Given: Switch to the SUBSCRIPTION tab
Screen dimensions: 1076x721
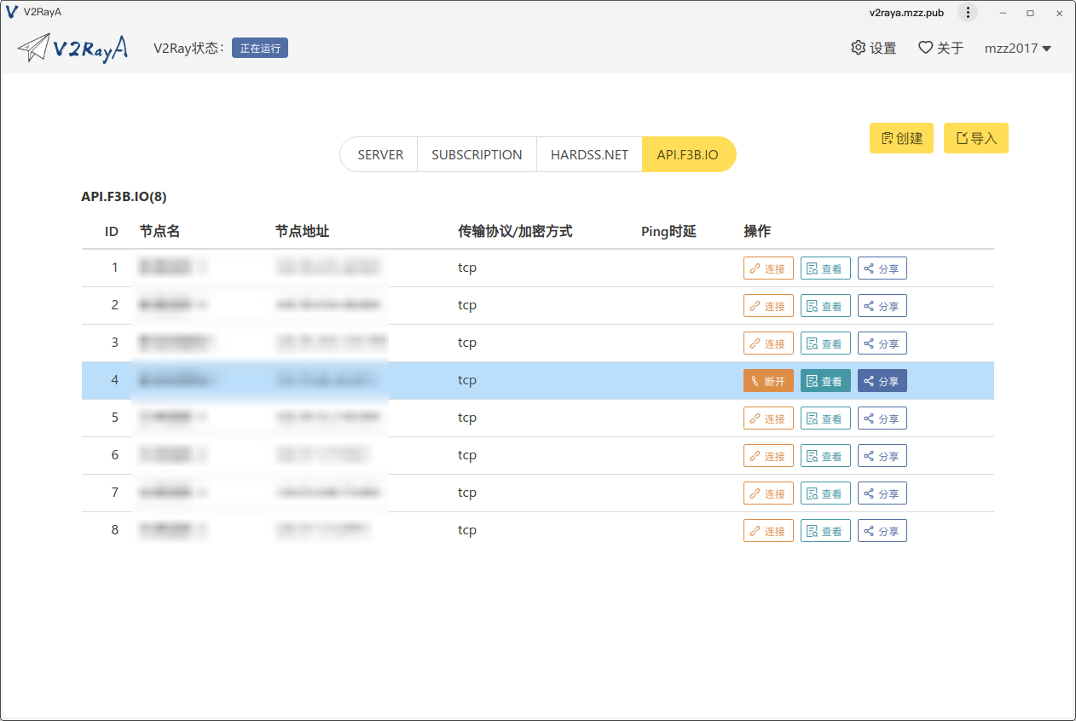Looking at the screenshot, I should click(477, 154).
